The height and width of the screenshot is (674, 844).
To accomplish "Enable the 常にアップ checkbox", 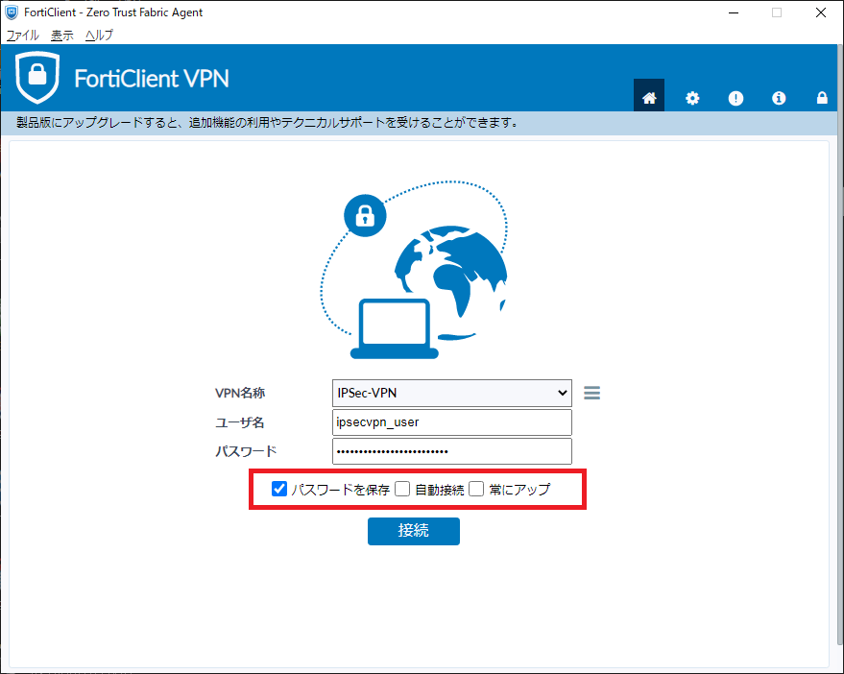I will point(476,489).
